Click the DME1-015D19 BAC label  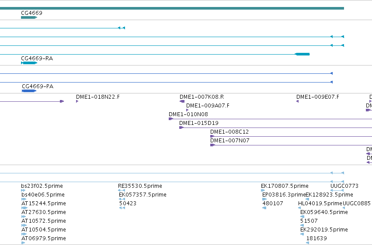click(199, 123)
